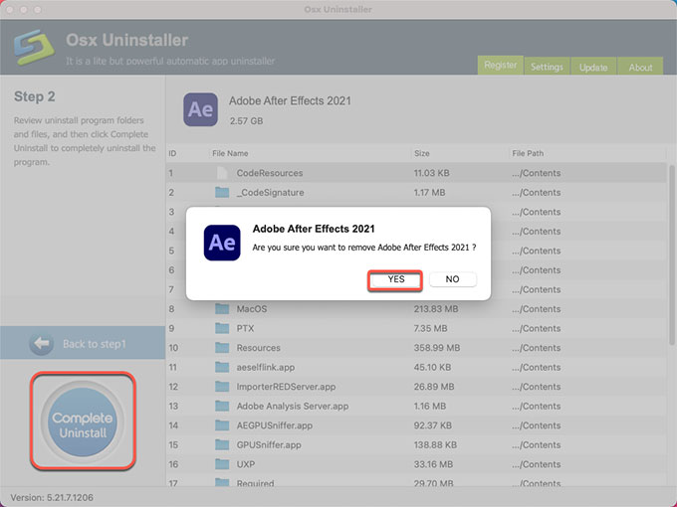
Task: Confirm removal with the YES button
Action: 395,279
